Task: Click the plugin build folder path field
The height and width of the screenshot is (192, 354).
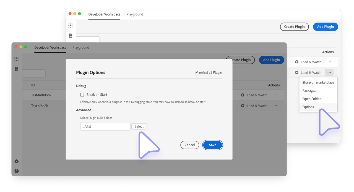Action: [105, 126]
